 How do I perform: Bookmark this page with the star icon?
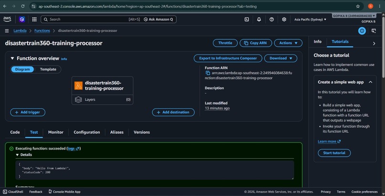point(358,6)
